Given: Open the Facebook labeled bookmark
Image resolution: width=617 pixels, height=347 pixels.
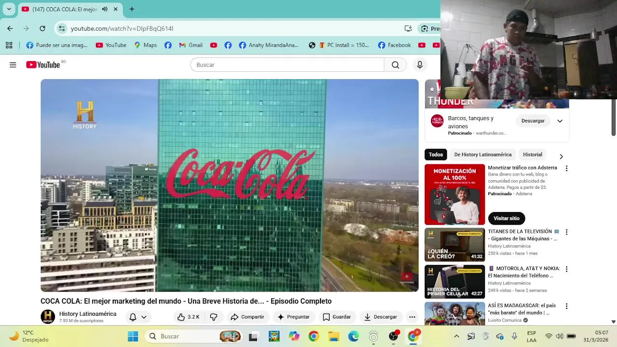Looking at the screenshot, I should (x=394, y=45).
